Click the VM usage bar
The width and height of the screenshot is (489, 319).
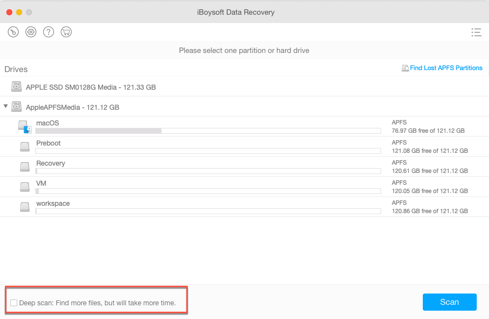tap(208, 191)
